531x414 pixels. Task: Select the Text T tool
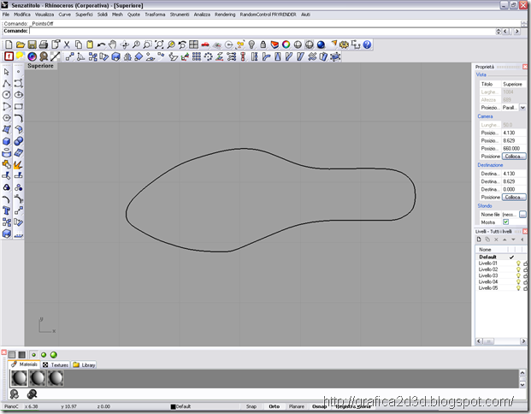[7, 210]
